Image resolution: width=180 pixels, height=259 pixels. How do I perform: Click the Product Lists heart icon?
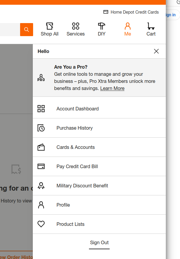[41, 224]
